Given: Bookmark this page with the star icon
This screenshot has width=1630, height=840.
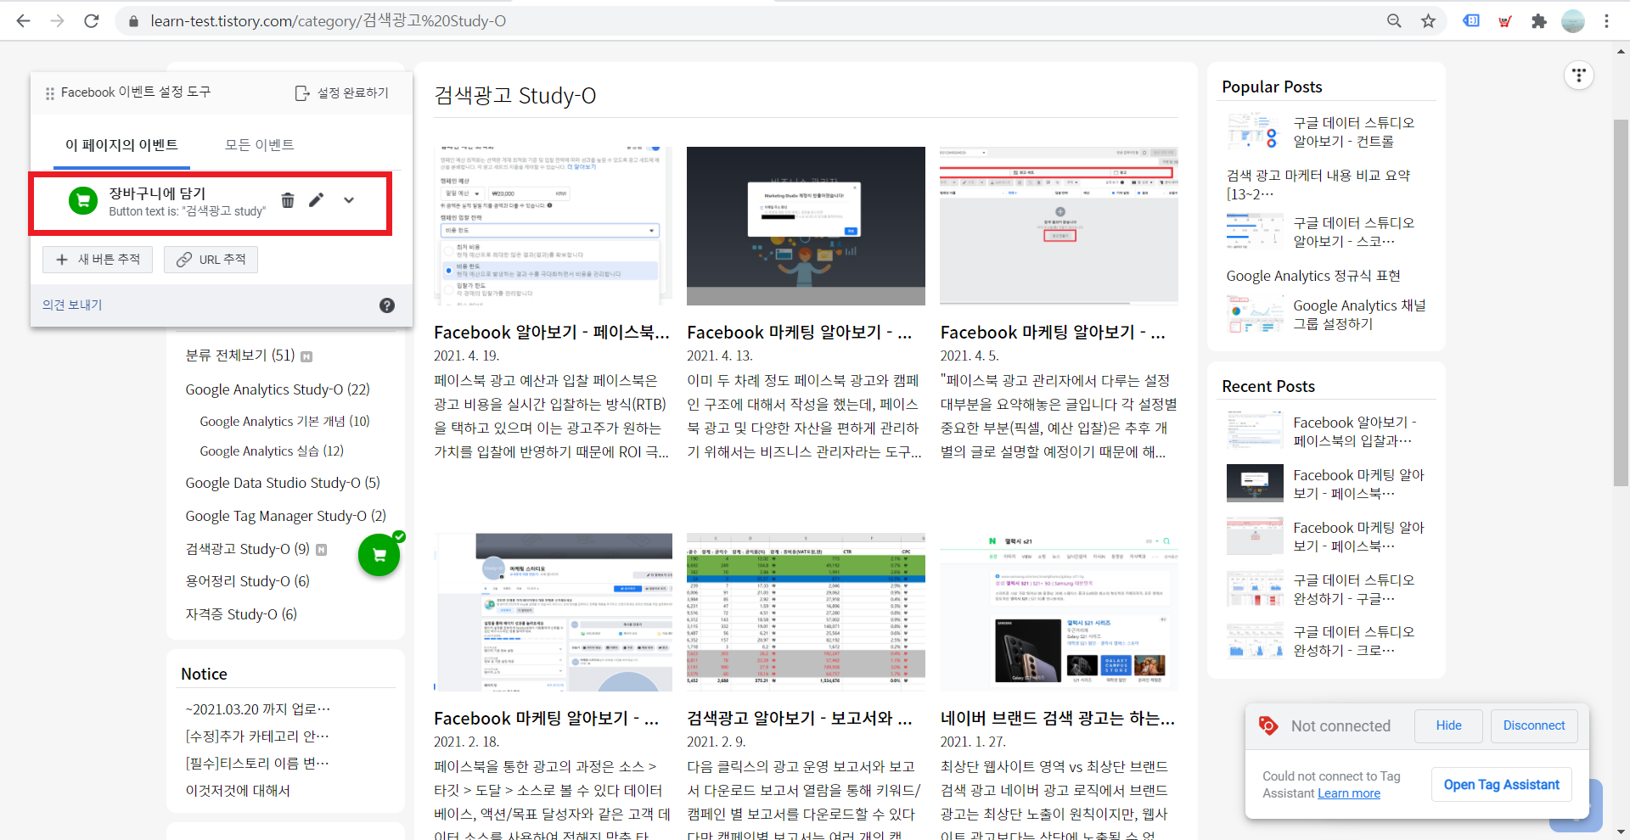Looking at the screenshot, I should (1428, 21).
